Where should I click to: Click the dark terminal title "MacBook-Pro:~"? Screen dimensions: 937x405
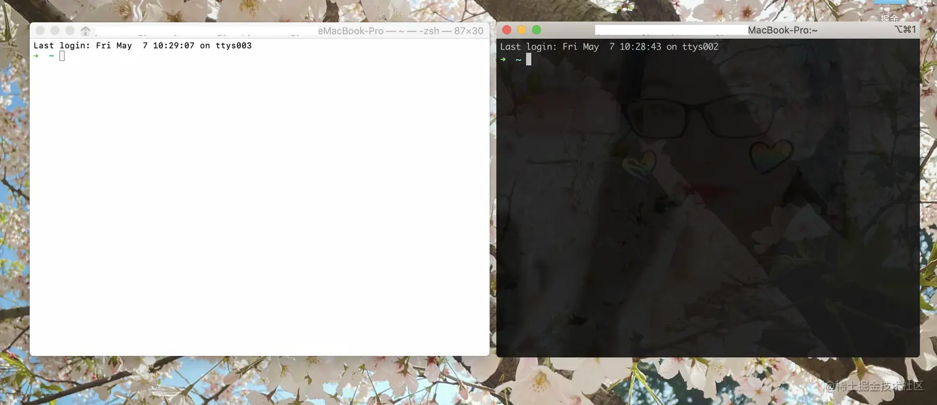[783, 30]
